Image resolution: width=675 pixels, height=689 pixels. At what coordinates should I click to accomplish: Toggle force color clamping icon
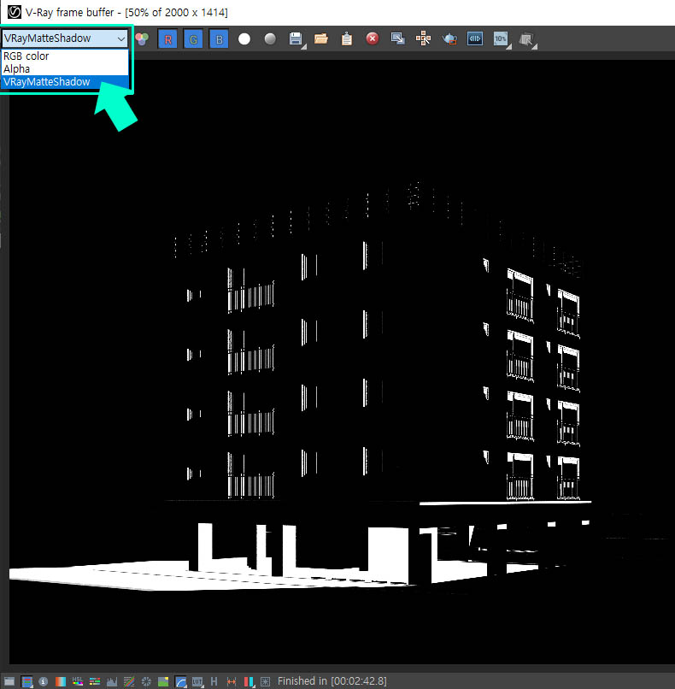pyautogui.click(x=26, y=681)
